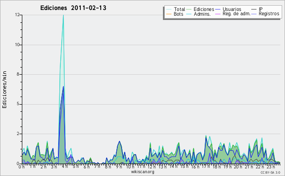Click the y-axis value '5'
Viewport: 285px width, 176px height.
pos(19,104)
